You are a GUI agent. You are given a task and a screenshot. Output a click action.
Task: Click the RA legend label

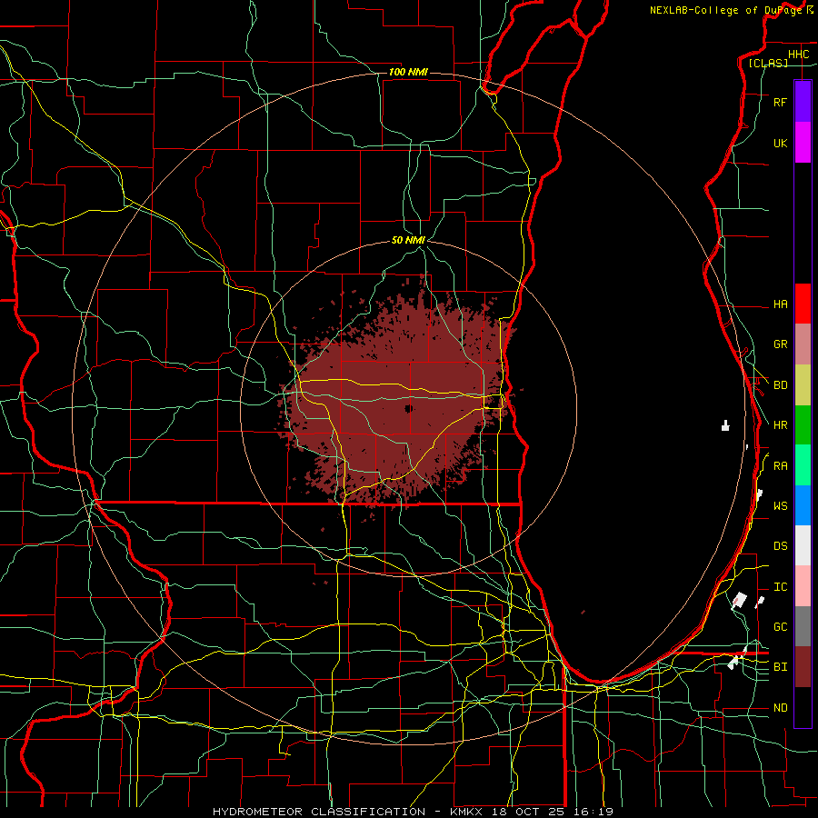(781, 466)
